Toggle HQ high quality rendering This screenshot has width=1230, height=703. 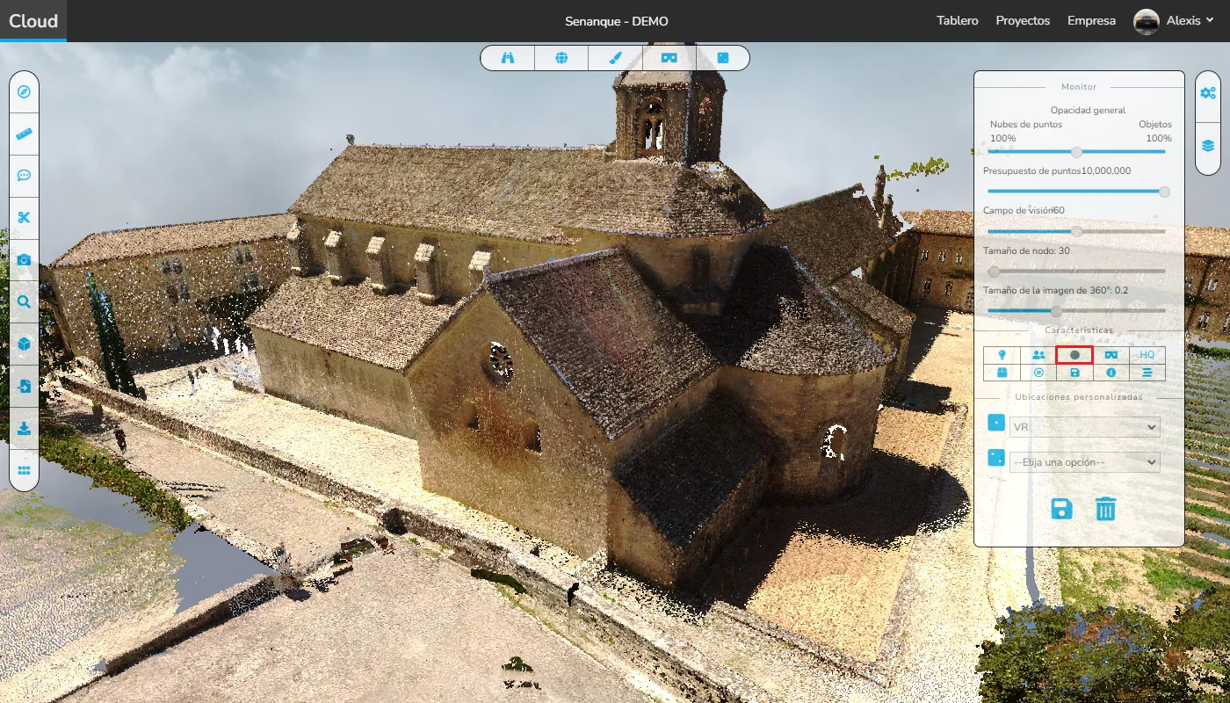pos(1147,355)
